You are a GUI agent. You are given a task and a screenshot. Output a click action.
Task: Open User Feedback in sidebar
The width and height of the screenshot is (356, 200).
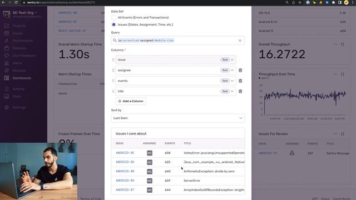pyautogui.click(x=24, y=56)
